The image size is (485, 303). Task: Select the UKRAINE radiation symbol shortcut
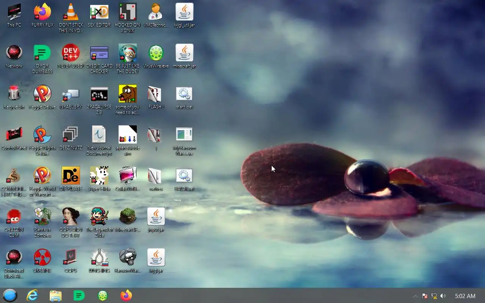pyautogui.click(x=42, y=261)
